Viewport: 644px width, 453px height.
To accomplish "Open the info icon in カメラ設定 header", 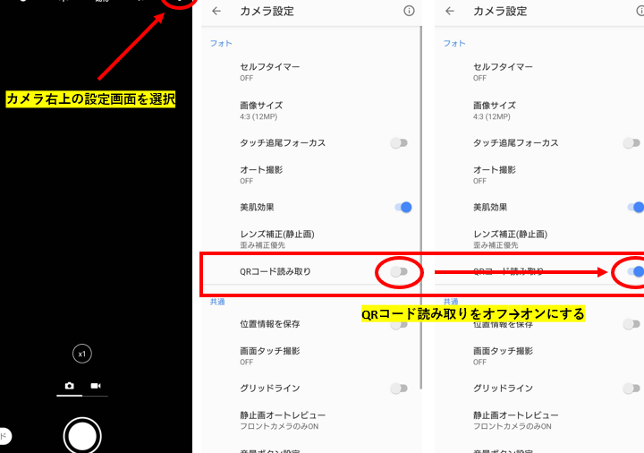I will [x=409, y=11].
